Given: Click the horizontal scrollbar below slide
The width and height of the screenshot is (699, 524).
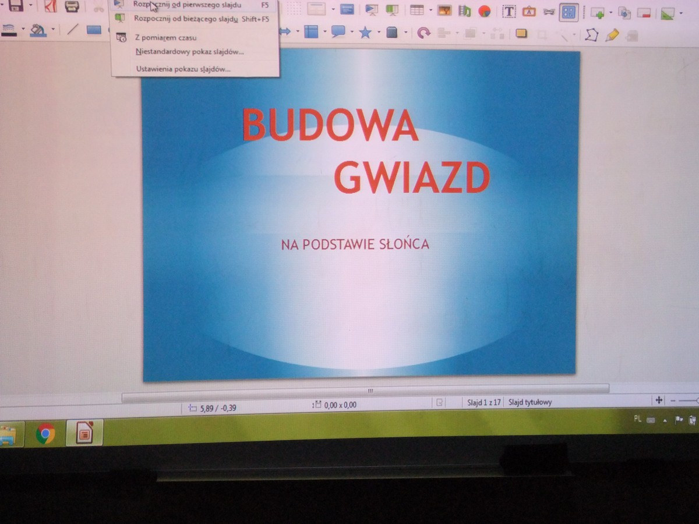Looking at the screenshot, I should (x=365, y=392).
